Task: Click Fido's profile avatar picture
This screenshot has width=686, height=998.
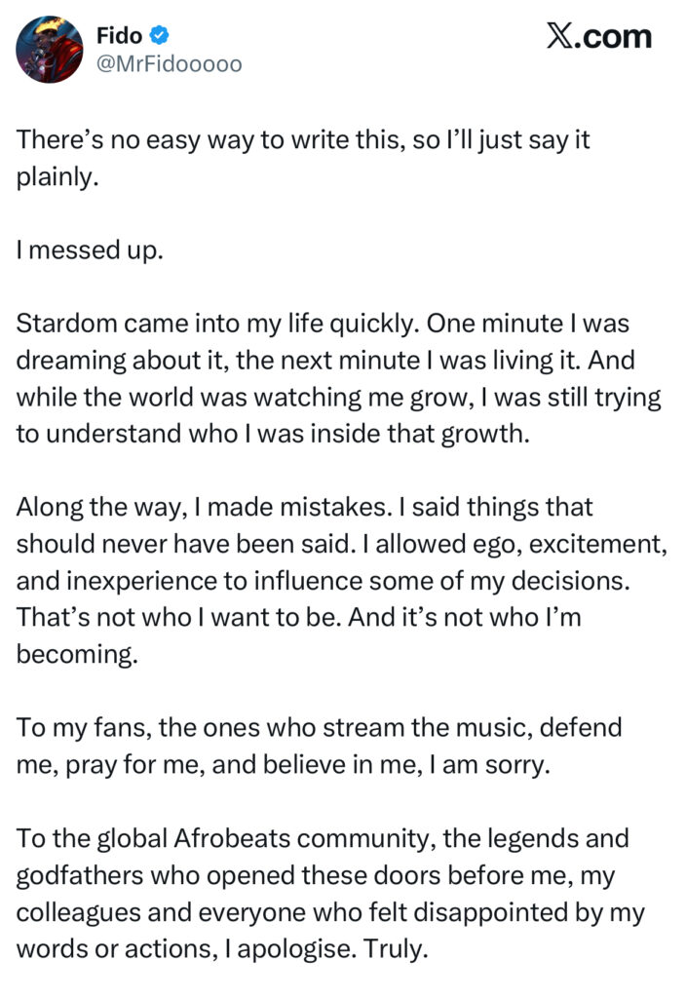Action: point(51,49)
